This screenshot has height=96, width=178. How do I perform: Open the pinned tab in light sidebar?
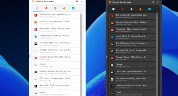46,8
